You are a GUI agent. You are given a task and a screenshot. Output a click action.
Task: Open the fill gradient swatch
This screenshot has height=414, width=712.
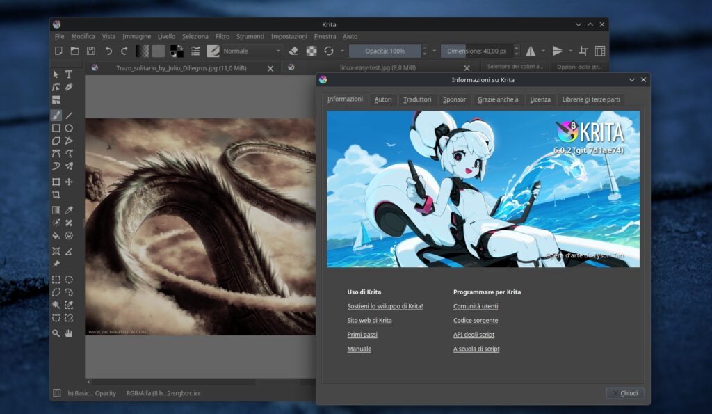[142, 51]
